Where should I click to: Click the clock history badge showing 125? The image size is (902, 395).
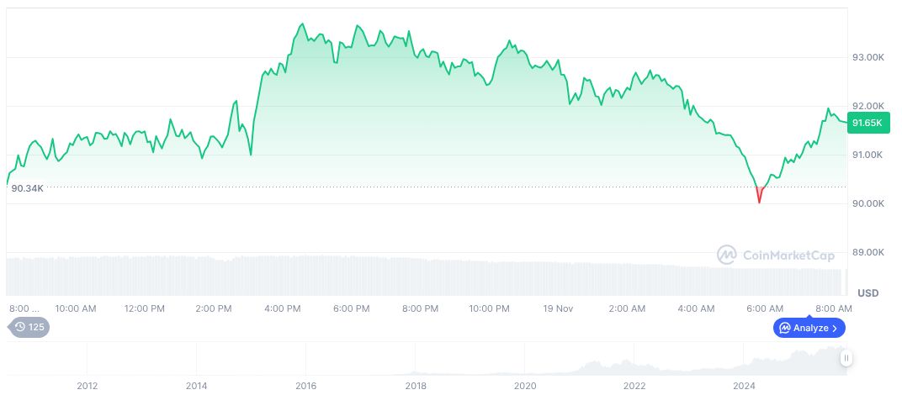[x=29, y=327]
